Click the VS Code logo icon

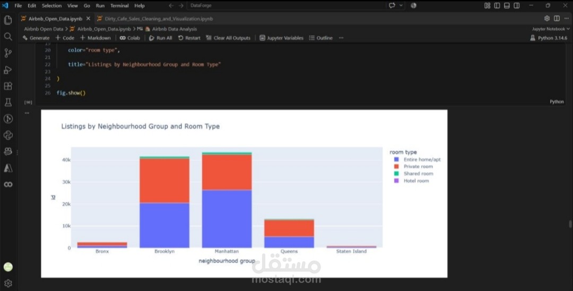click(x=5, y=5)
